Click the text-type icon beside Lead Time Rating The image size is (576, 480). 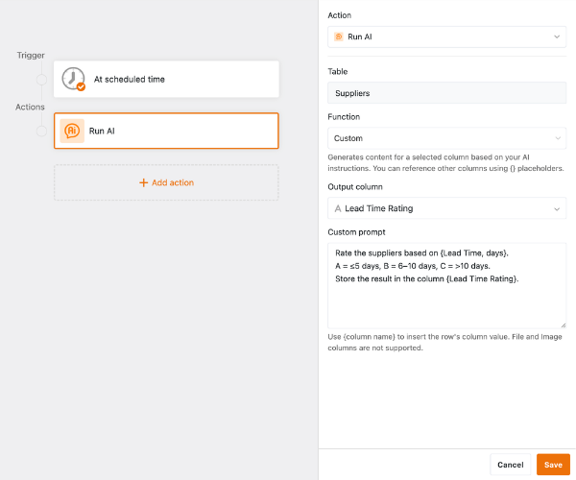pyautogui.click(x=338, y=208)
